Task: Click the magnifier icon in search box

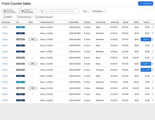Action: click(42, 11)
